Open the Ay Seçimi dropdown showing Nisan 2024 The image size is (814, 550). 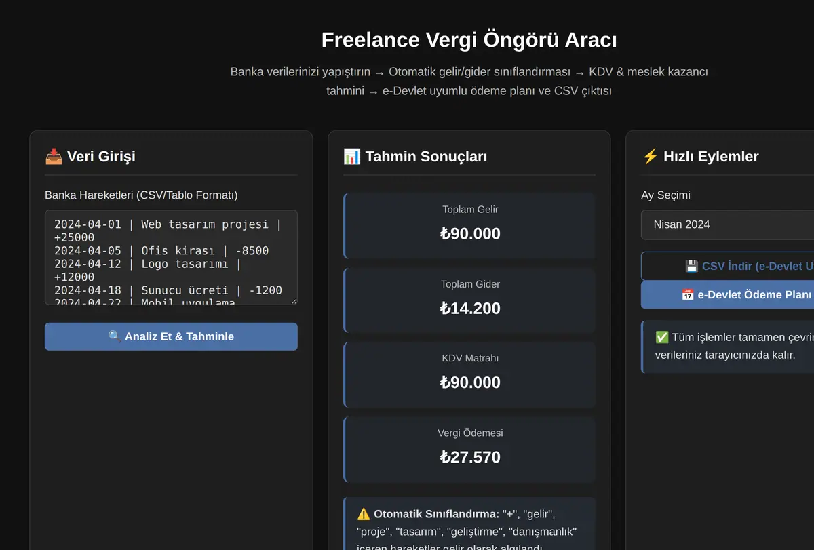727,224
